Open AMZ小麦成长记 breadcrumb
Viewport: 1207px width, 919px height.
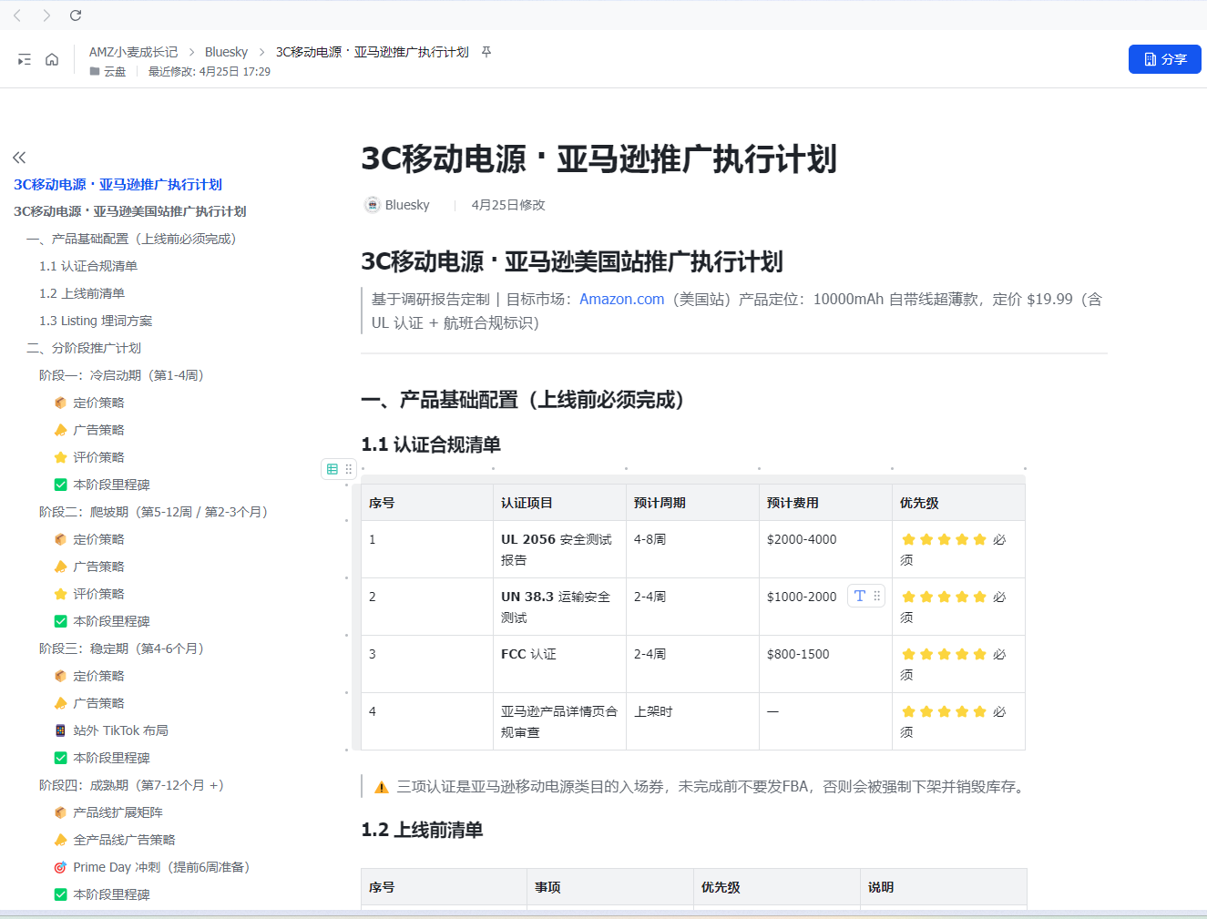[133, 52]
